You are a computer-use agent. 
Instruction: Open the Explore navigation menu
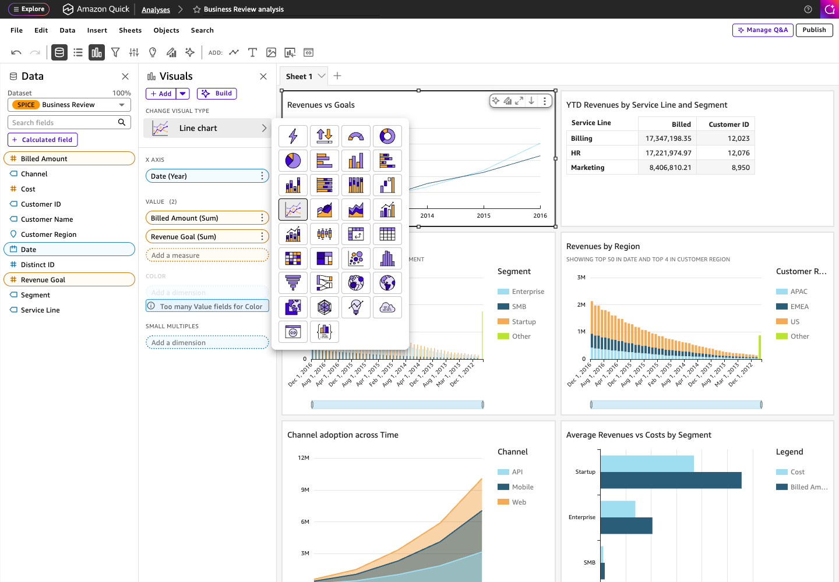tap(29, 9)
